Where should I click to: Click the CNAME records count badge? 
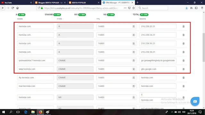coord(57,15)
